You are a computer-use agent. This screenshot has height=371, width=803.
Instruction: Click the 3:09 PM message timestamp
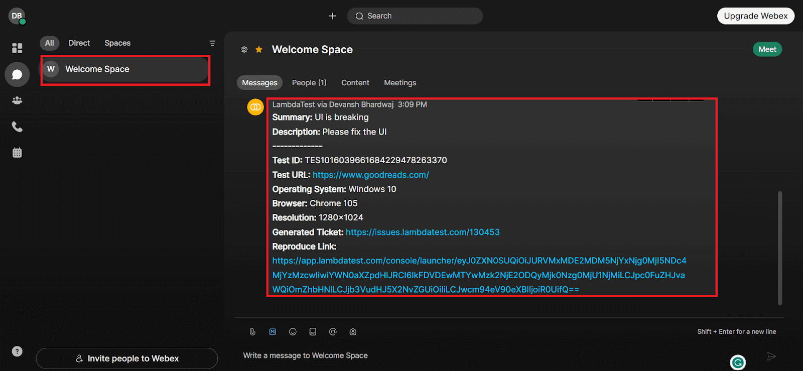pyautogui.click(x=413, y=104)
